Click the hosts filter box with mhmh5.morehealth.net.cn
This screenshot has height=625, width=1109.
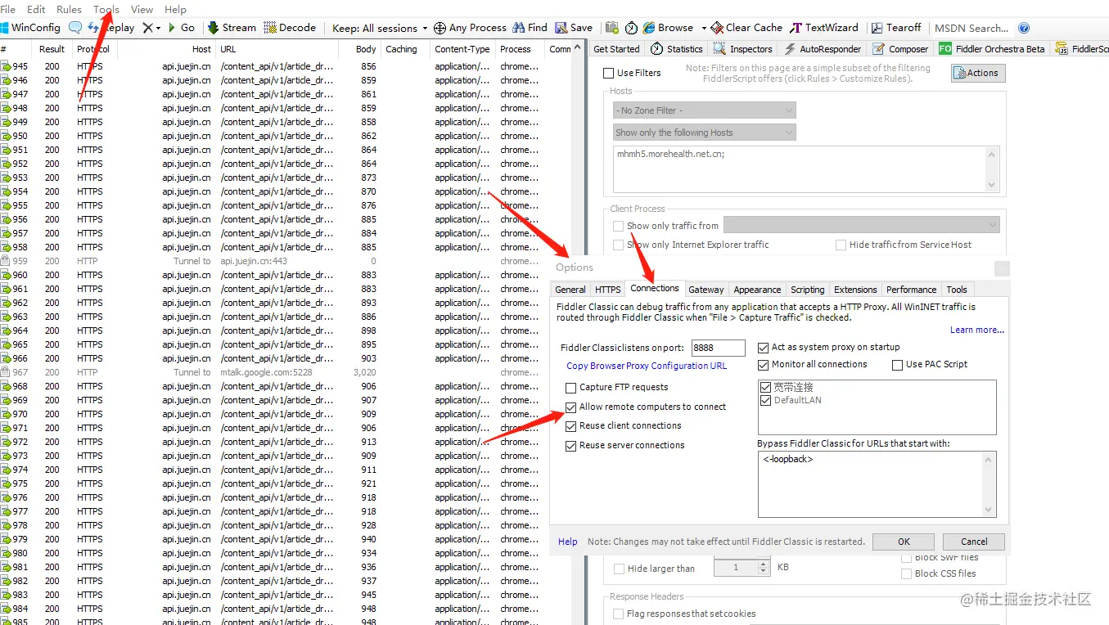(806, 169)
